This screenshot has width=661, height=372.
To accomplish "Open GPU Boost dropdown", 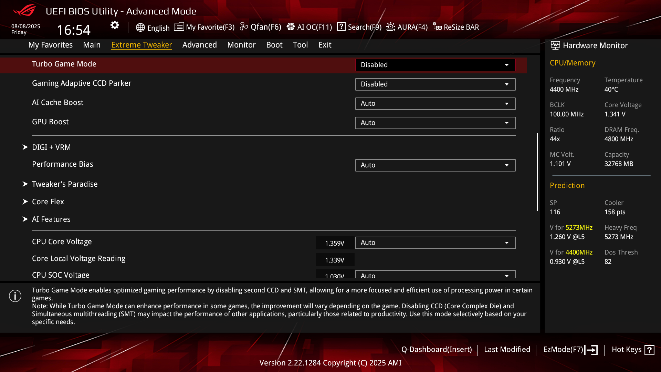I will [x=435, y=123].
